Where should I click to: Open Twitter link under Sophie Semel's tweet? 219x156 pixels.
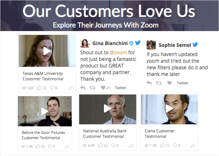(182, 83)
